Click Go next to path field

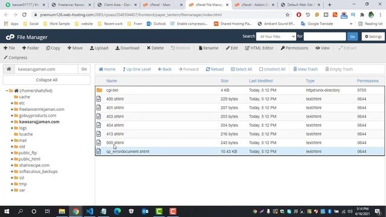(x=84, y=69)
